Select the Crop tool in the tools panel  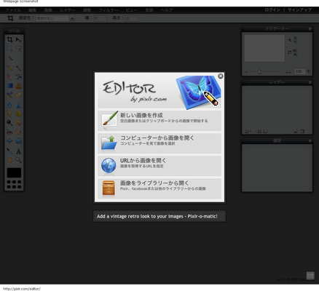click(9, 39)
